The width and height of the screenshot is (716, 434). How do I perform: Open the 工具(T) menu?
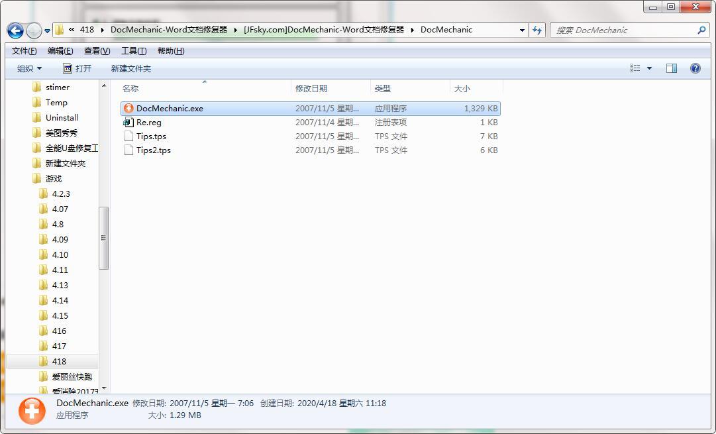point(134,51)
